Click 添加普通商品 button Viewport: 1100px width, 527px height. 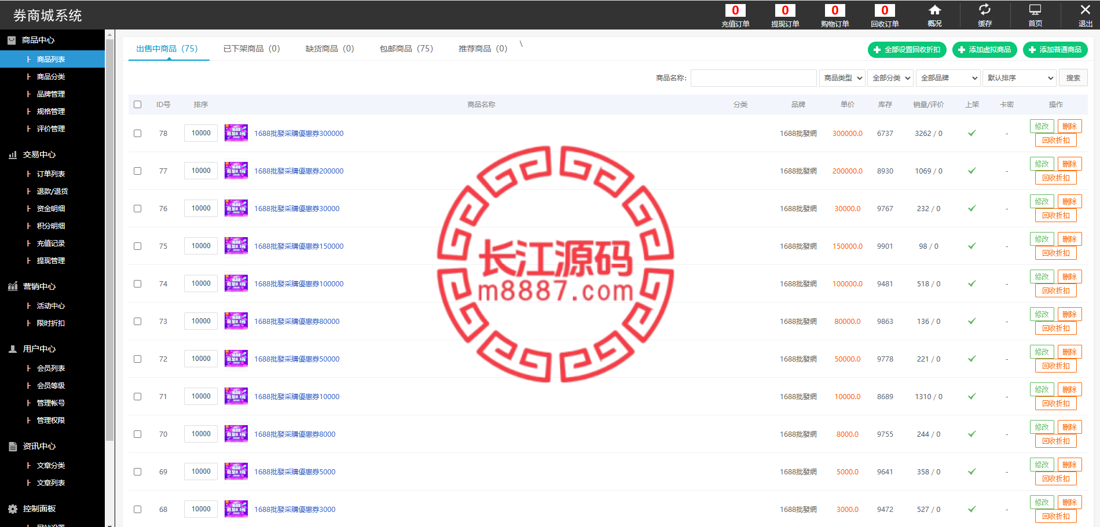(x=1055, y=50)
